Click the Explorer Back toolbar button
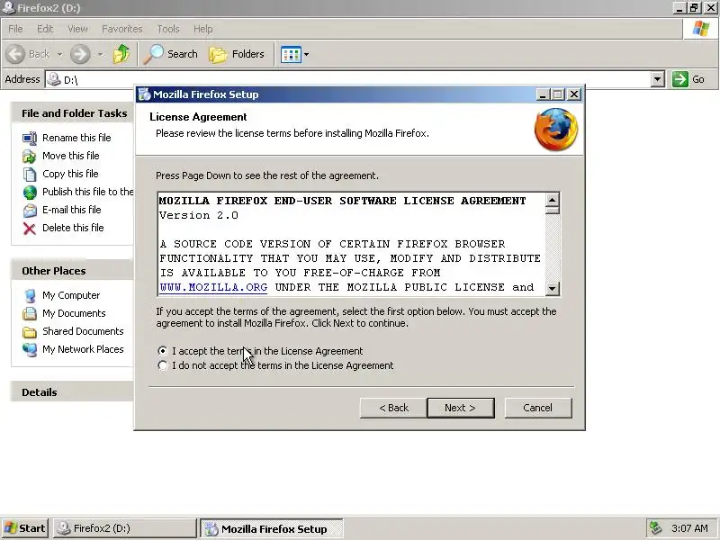This screenshot has height=540, width=720. pos(28,54)
